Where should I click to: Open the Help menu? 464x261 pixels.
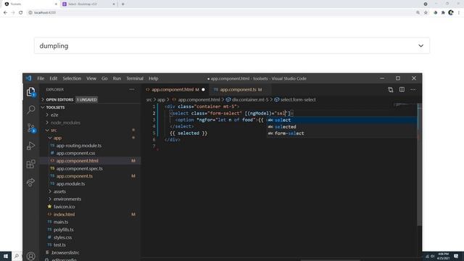click(x=153, y=78)
